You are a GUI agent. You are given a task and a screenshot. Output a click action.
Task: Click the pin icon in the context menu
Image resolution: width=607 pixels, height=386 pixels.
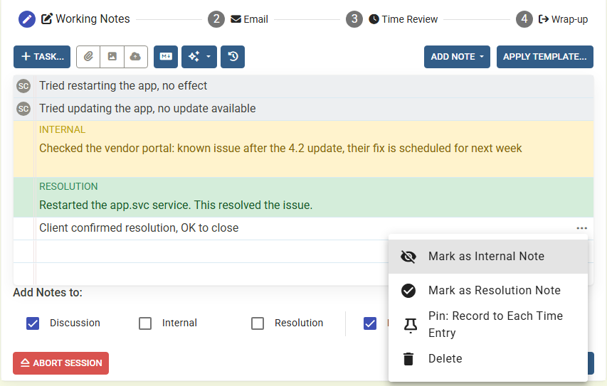tap(411, 326)
